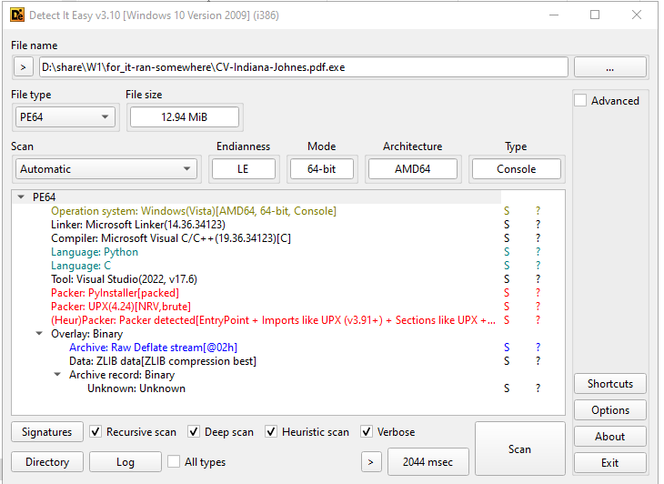664x484 pixels.
Task: Select the Tool: Visual Studio(2022, v17.6) row
Action: pyautogui.click(x=124, y=279)
